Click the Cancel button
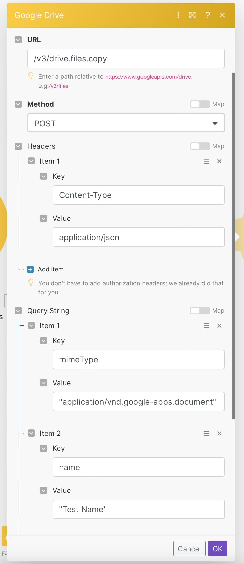Image resolution: width=244 pixels, height=564 pixels. pyautogui.click(x=189, y=549)
